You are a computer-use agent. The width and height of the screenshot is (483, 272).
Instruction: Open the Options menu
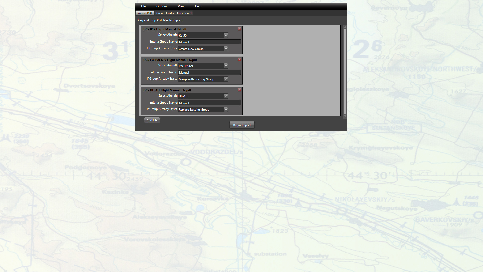162,6
